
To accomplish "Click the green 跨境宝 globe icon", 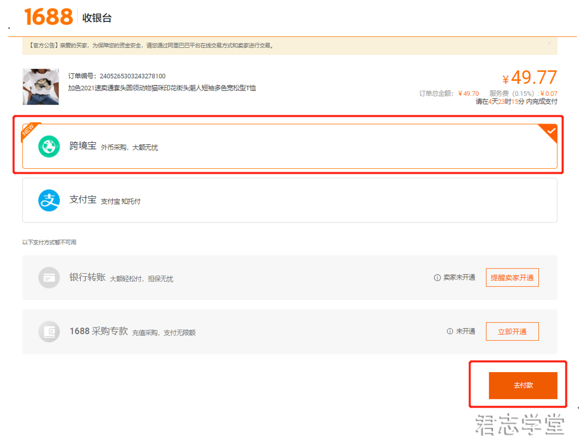I will pos(49,146).
